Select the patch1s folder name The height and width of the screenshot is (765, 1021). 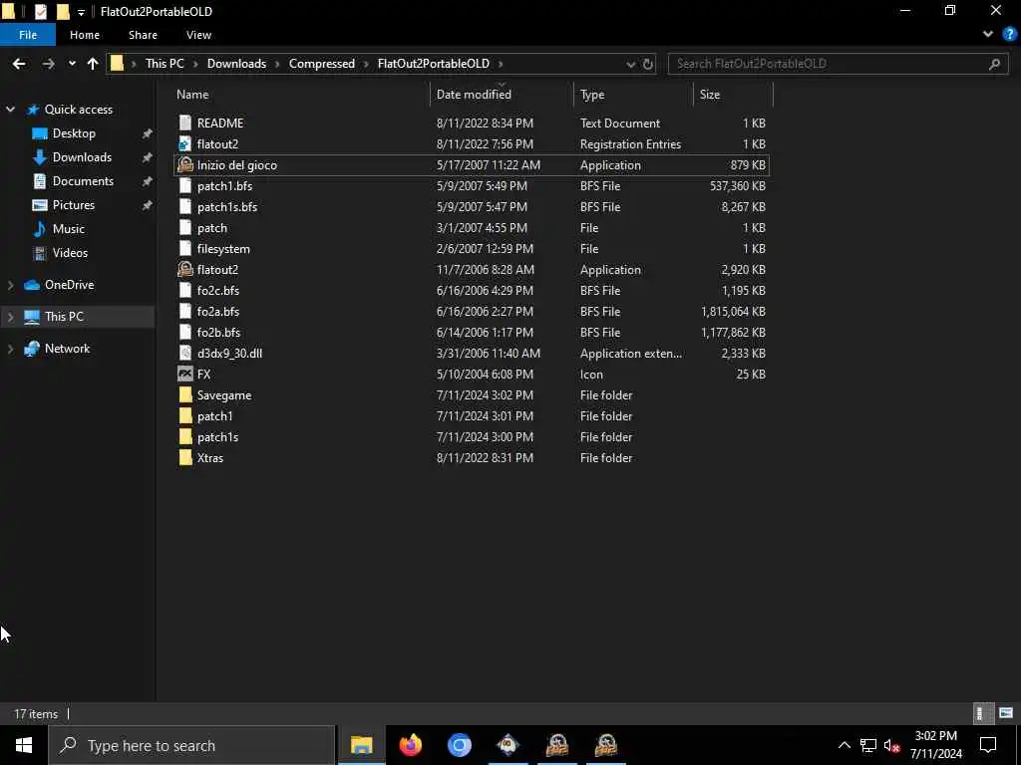(217, 437)
